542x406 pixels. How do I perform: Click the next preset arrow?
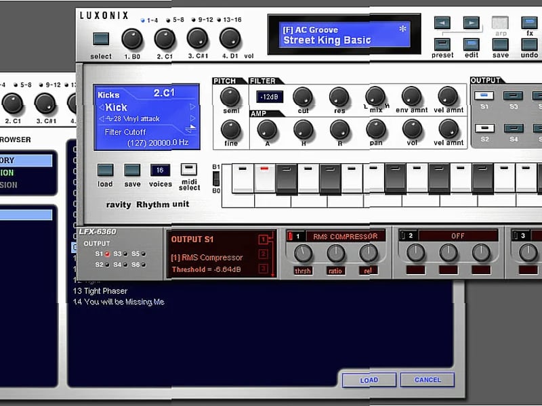[x=472, y=22]
